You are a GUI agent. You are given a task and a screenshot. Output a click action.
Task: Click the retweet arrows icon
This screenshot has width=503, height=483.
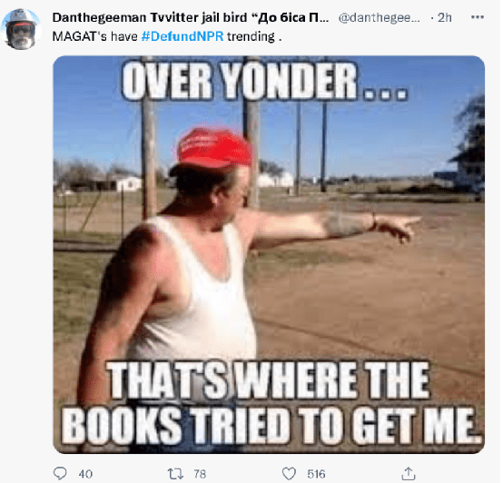175,474
